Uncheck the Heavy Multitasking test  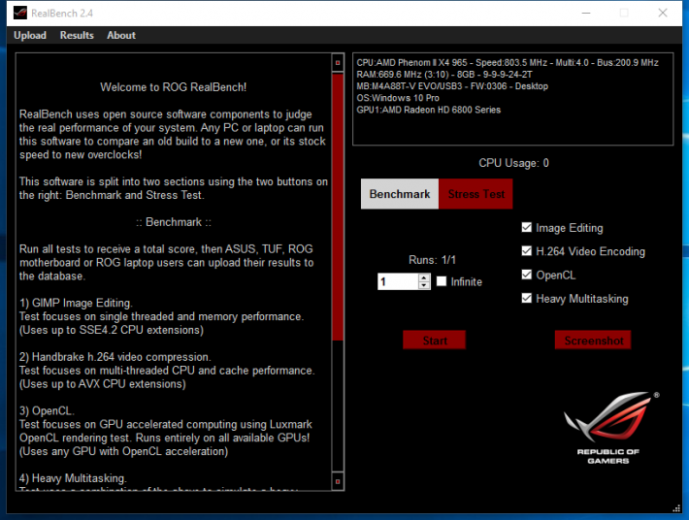point(526,298)
